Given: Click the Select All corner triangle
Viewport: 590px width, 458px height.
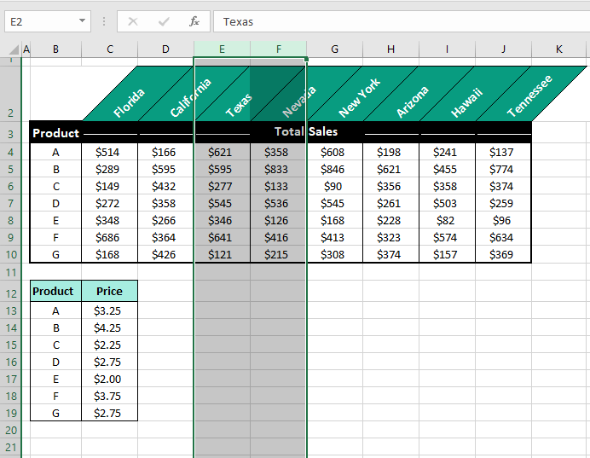Looking at the screenshot, I should [11, 49].
